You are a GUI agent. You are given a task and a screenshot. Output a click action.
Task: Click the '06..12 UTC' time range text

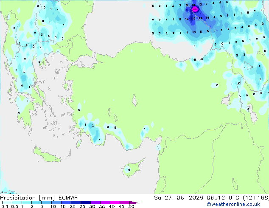[223, 198]
